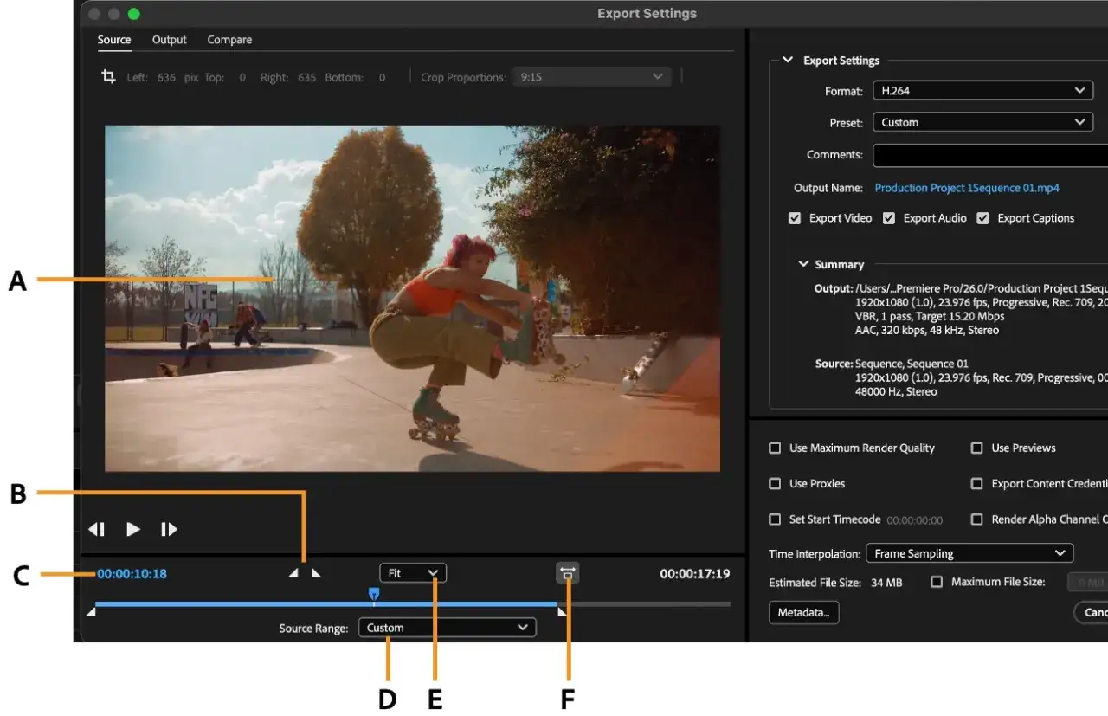The width and height of the screenshot is (1108, 716).
Task: Toggle the Export Video checkbox
Action: point(795,218)
